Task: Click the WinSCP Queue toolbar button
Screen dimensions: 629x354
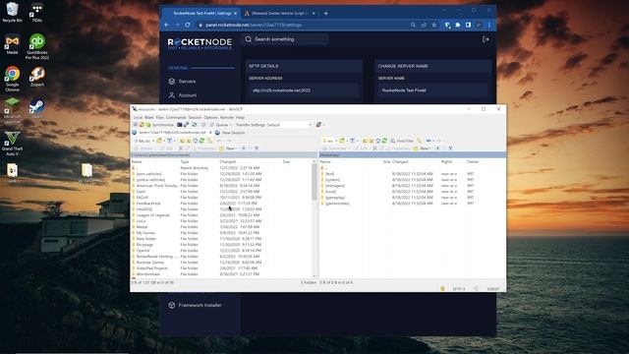Action: click(x=220, y=125)
